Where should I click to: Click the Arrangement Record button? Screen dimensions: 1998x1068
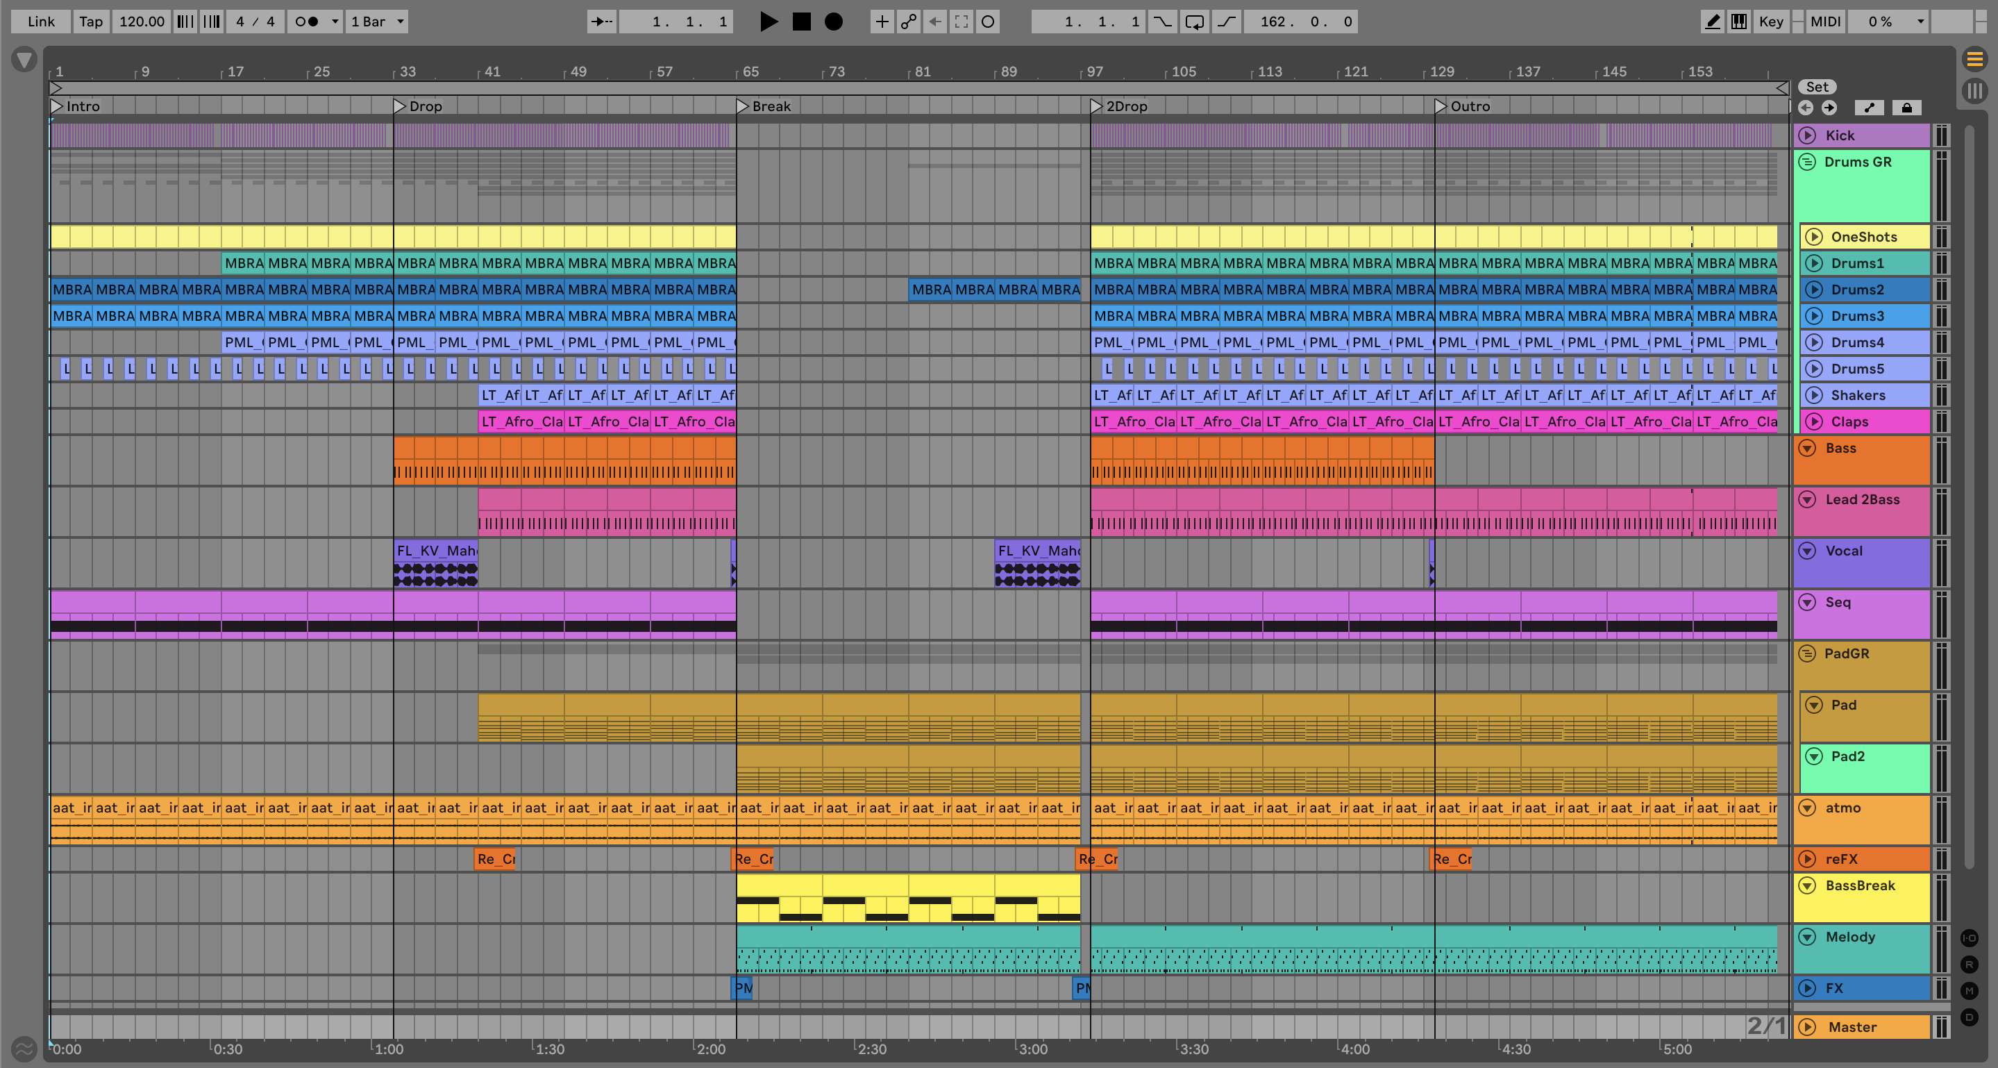pos(833,22)
